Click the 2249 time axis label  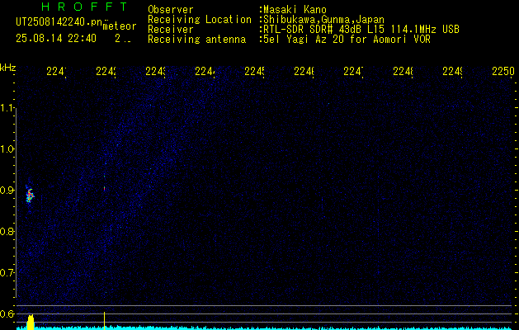pos(452,71)
